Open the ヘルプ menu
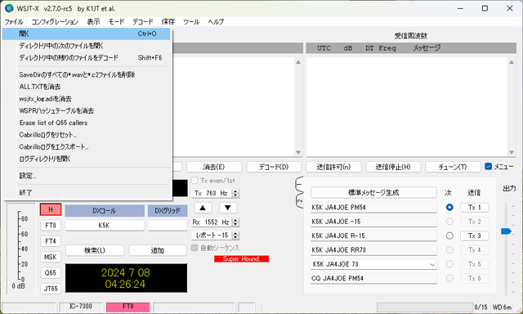 point(216,22)
